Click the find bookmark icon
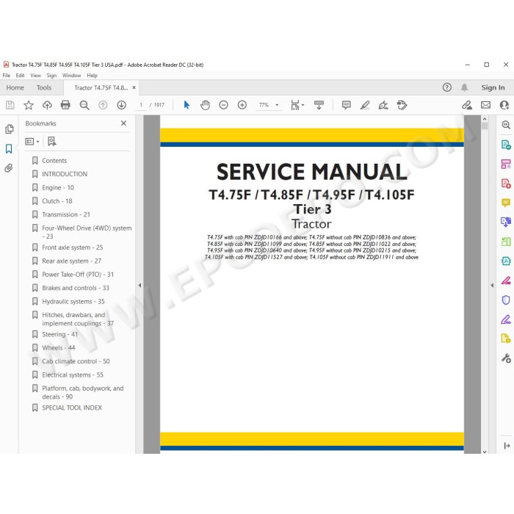Viewport: 514px width, 514px height. [52, 141]
